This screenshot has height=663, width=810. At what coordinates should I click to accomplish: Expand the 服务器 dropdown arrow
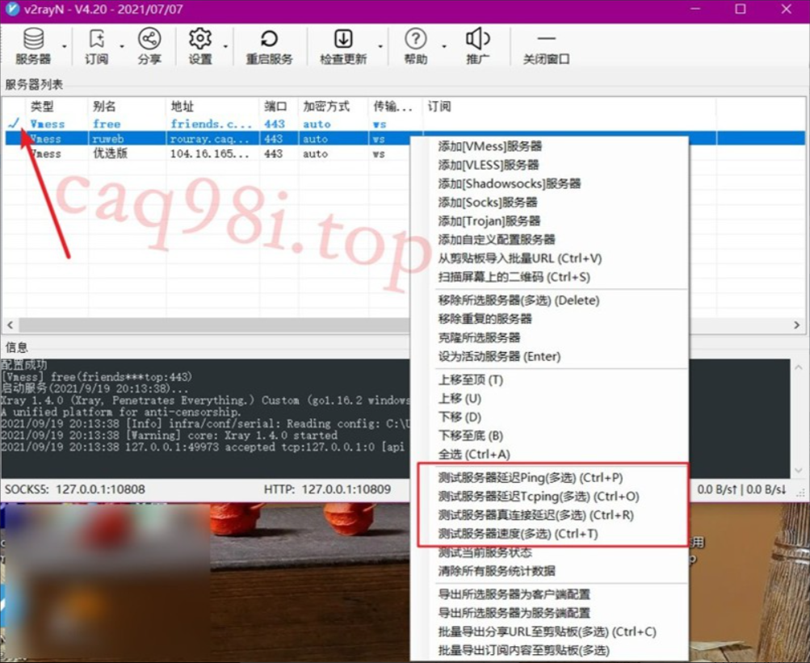pos(65,47)
